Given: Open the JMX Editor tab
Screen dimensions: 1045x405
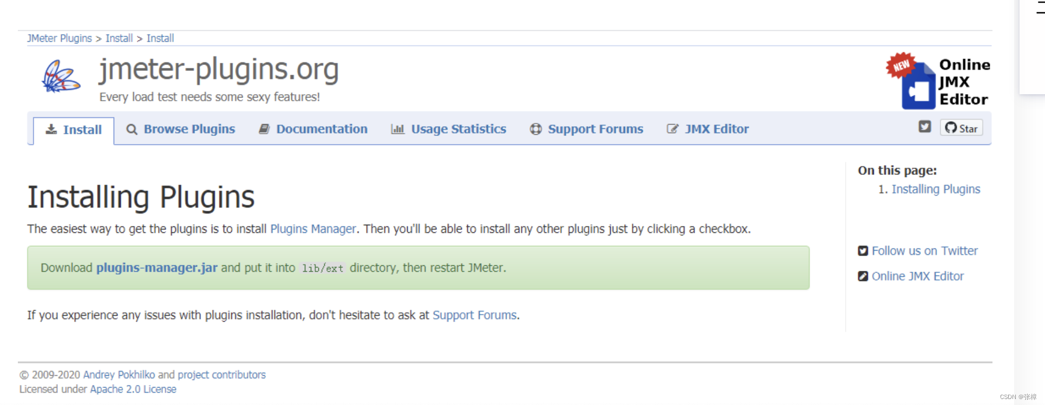Looking at the screenshot, I should click(708, 129).
